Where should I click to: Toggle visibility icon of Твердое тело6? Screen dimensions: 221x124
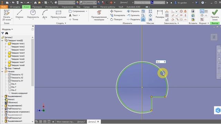[x=9, y=59]
